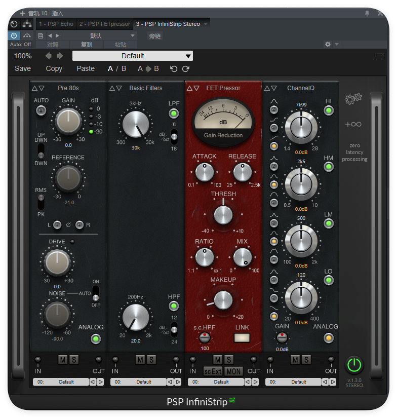The width and height of the screenshot is (397, 418).
Task: Click the THRESH knob
Action: [x=223, y=215]
